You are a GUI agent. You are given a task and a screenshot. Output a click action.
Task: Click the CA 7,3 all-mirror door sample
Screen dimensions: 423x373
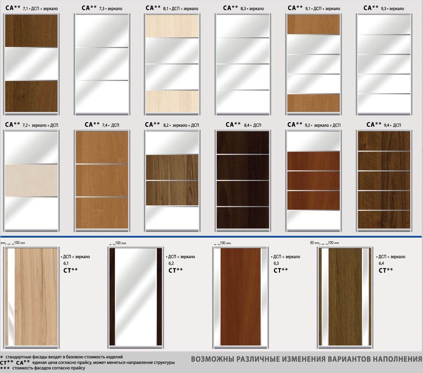pos(102,64)
